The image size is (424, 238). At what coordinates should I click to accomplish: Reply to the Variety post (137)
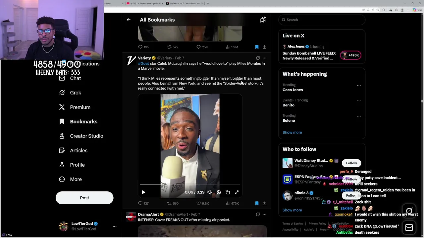pyautogui.click(x=143, y=203)
